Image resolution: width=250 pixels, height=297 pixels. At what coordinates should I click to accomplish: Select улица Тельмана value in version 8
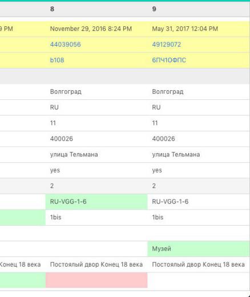pyautogui.click(x=74, y=154)
